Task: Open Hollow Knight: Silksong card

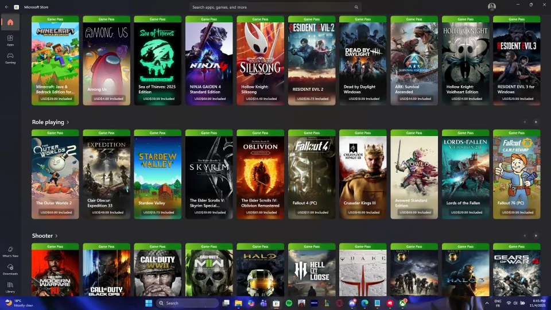Action: click(260, 60)
